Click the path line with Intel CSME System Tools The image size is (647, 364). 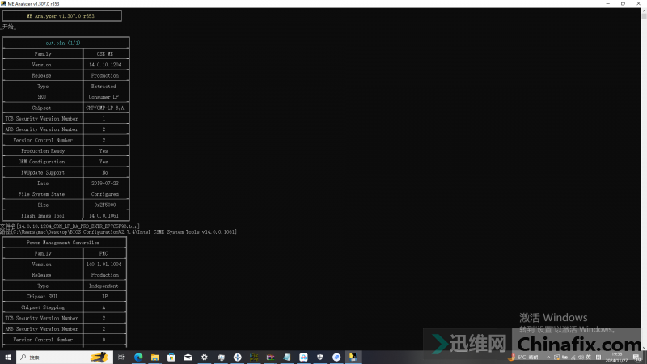(x=118, y=232)
